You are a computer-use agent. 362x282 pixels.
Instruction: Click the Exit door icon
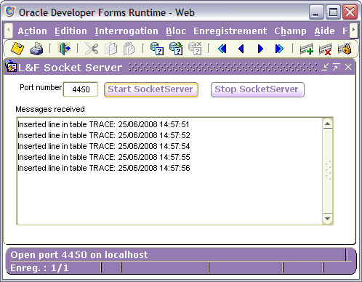(64, 49)
